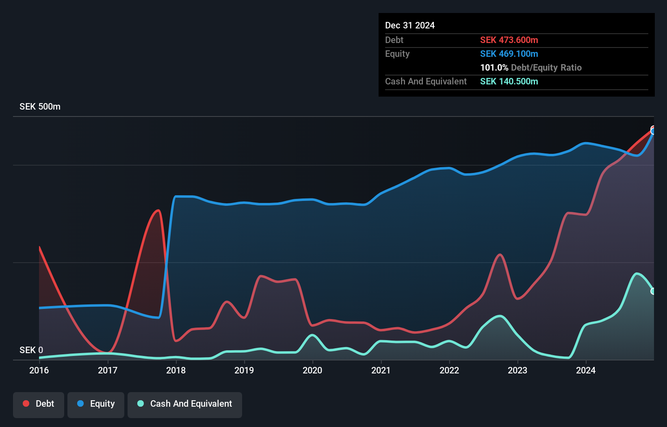Click the SEK 140.500m cash value
This screenshot has height=427, width=667.
(x=509, y=81)
